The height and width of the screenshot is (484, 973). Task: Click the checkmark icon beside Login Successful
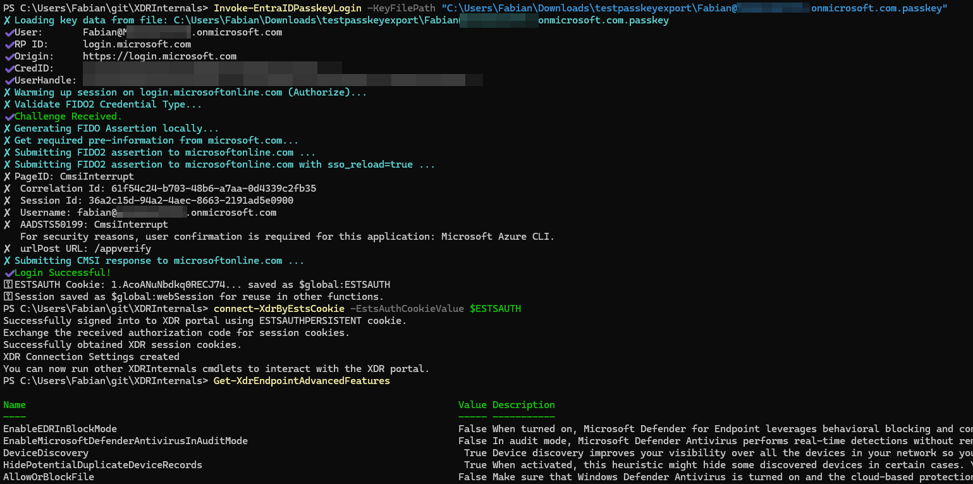tap(9, 273)
